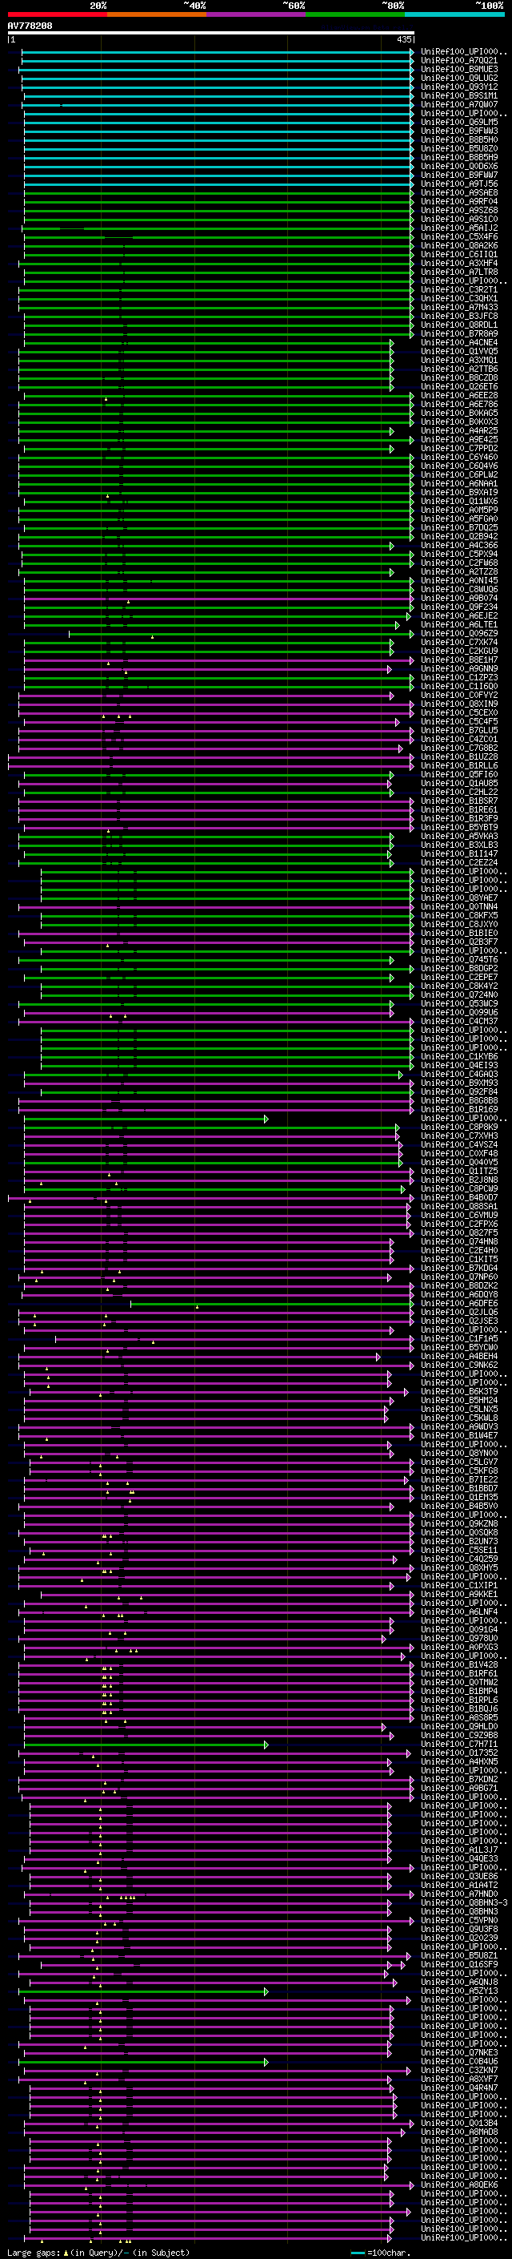Select UniRef100_A7M433 label
The image size is (512, 2259).
pos(459,307)
